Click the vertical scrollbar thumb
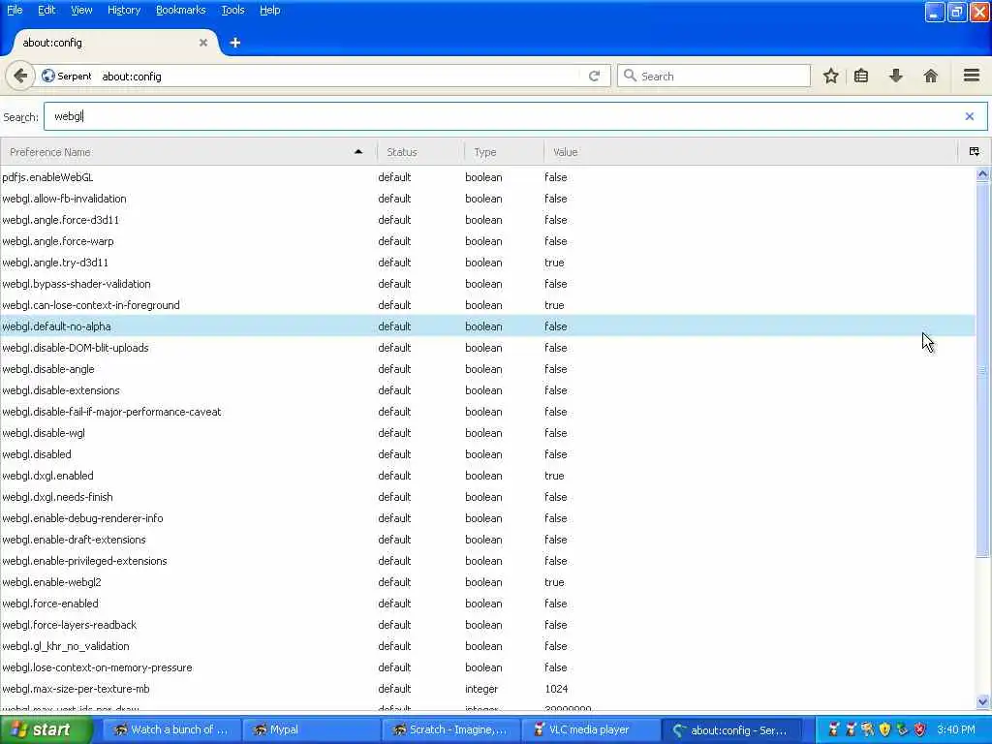Screen dimensions: 992x744 click(x=982, y=369)
